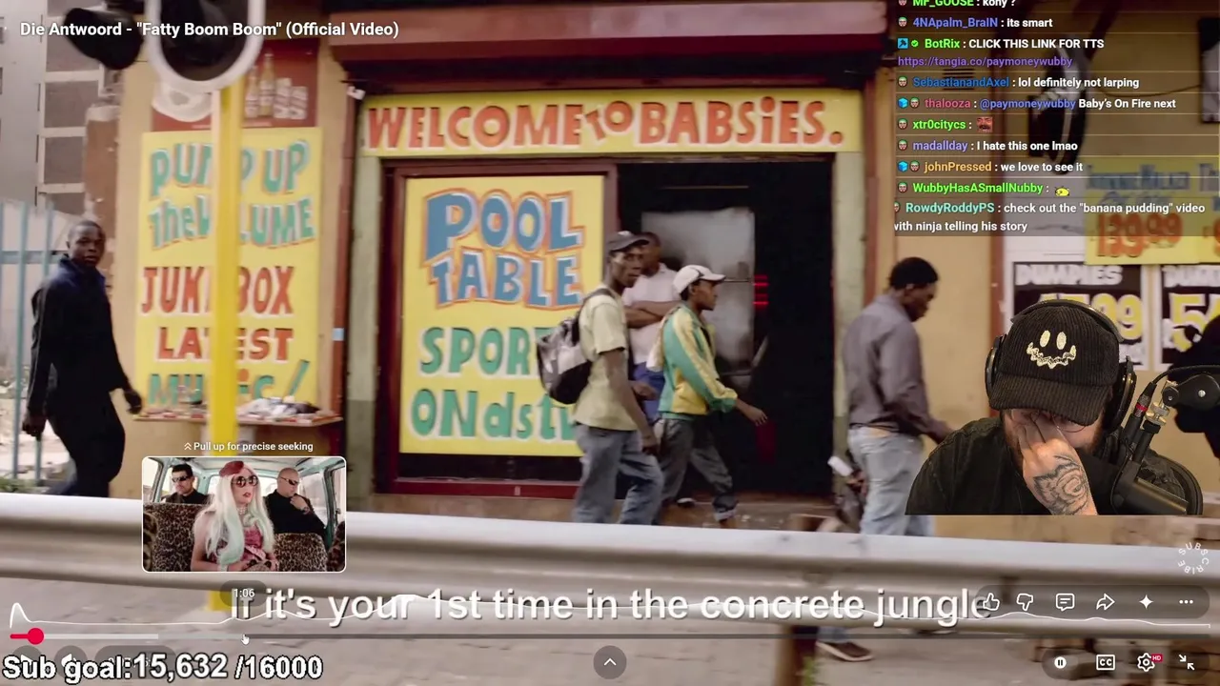Pause the video with the playback button

point(1060,663)
